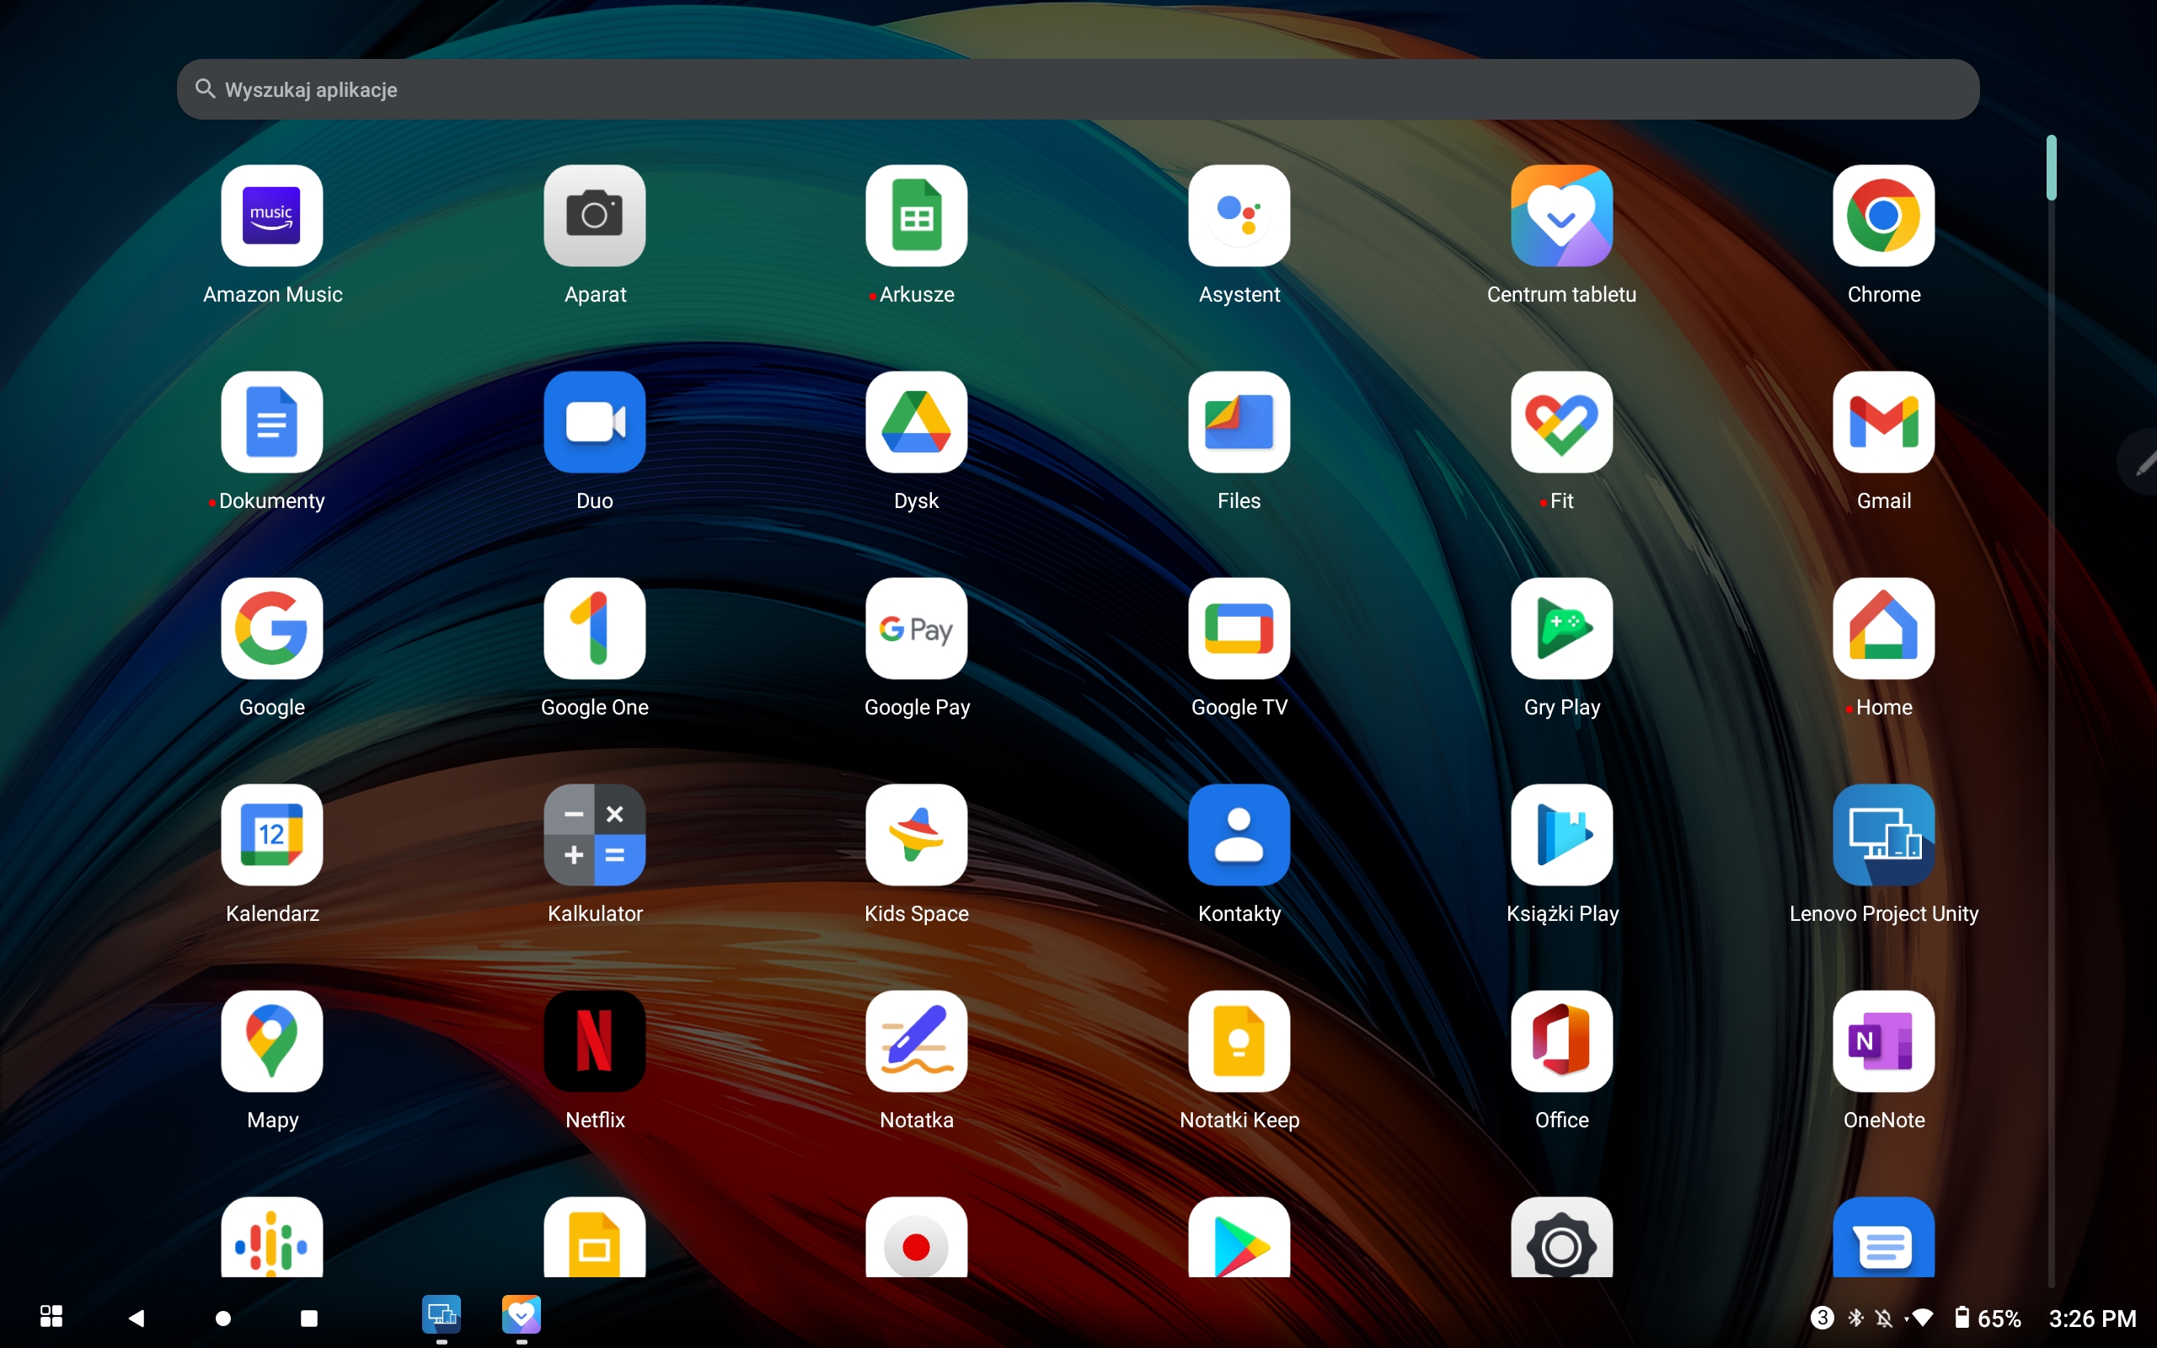
Task: Open OneNote
Action: tap(1883, 1041)
